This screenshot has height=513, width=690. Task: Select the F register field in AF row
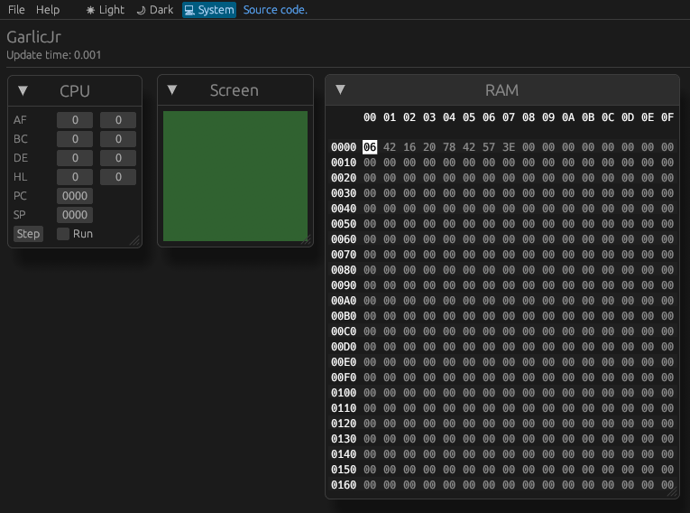point(118,120)
